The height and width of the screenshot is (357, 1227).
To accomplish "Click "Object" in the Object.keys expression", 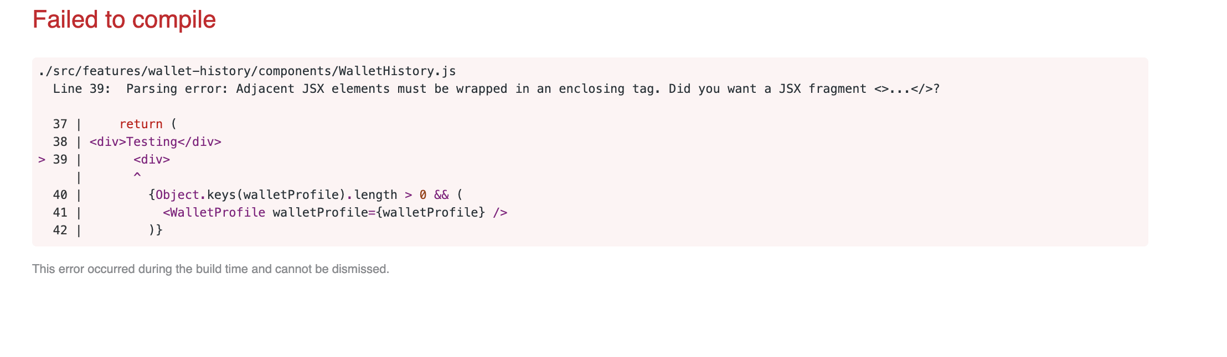I will coord(177,195).
